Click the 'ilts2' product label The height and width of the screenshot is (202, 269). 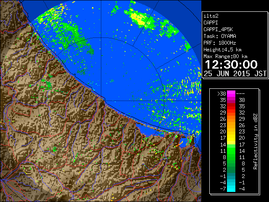[x=211, y=16]
